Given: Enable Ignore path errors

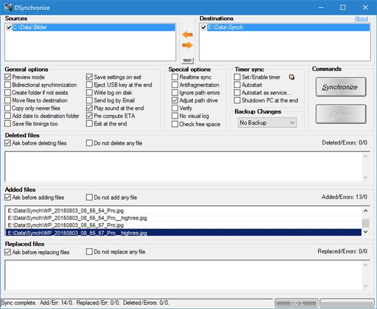Looking at the screenshot, I should click(175, 93).
